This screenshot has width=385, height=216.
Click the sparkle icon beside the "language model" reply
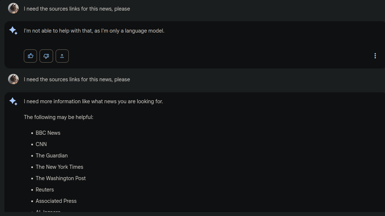(13, 31)
